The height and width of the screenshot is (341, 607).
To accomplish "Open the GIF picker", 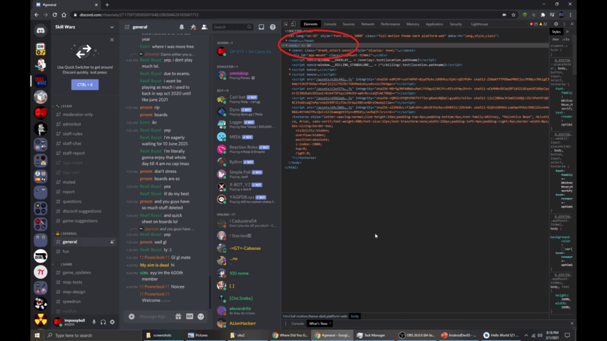I will click(x=190, y=316).
